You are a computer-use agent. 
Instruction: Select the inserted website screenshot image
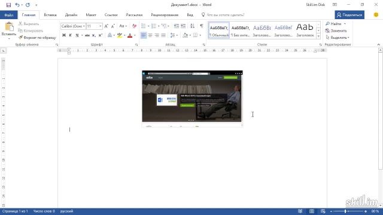pos(192,99)
